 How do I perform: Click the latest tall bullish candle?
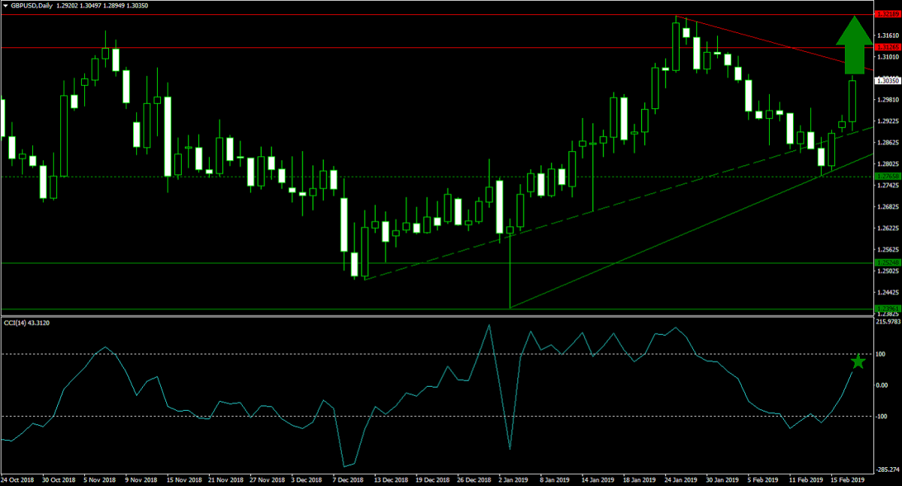pyautogui.click(x=852, y=101)
